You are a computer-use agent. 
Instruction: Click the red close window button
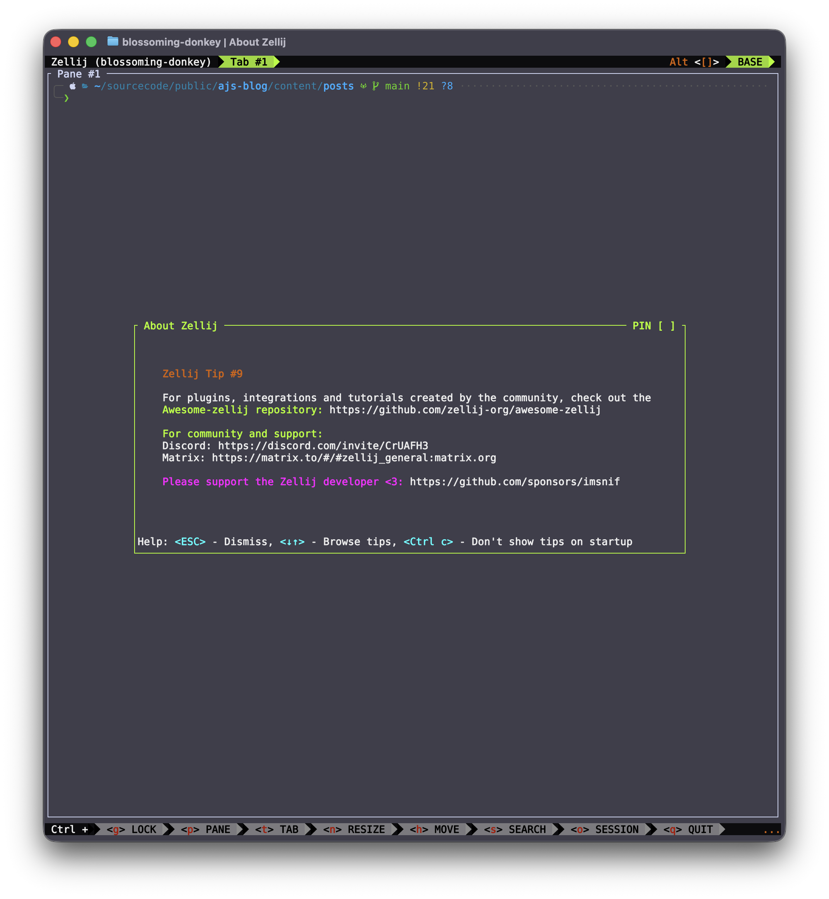point(56,42)
